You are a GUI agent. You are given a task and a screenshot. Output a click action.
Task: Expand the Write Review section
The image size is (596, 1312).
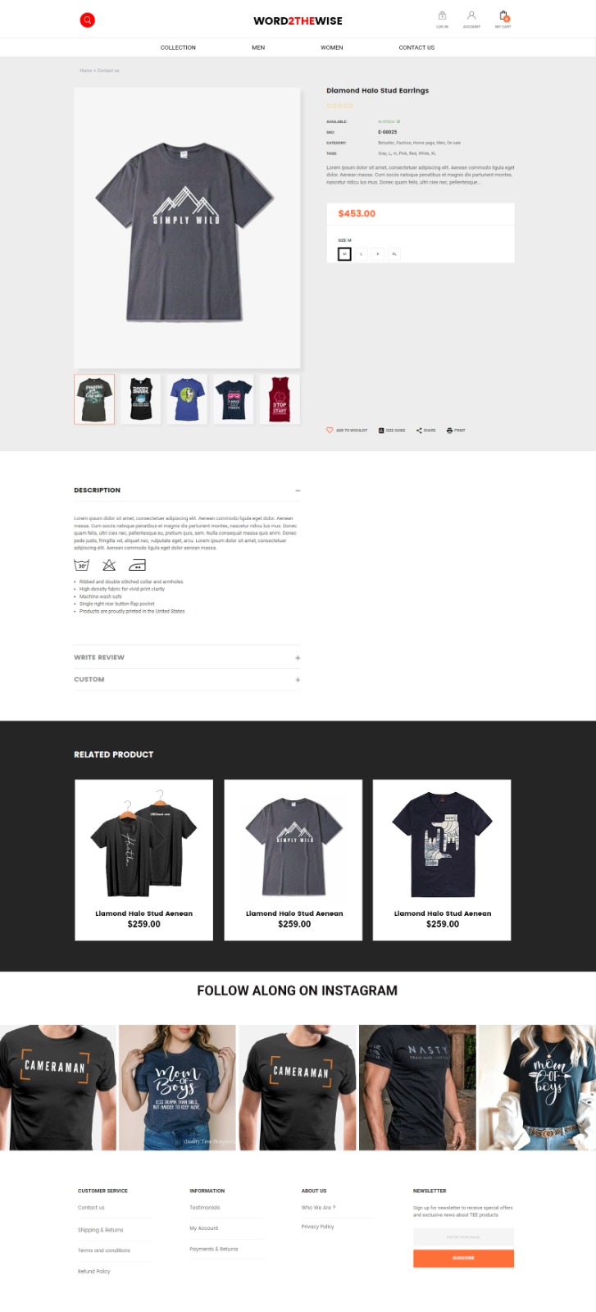[298, 658]
